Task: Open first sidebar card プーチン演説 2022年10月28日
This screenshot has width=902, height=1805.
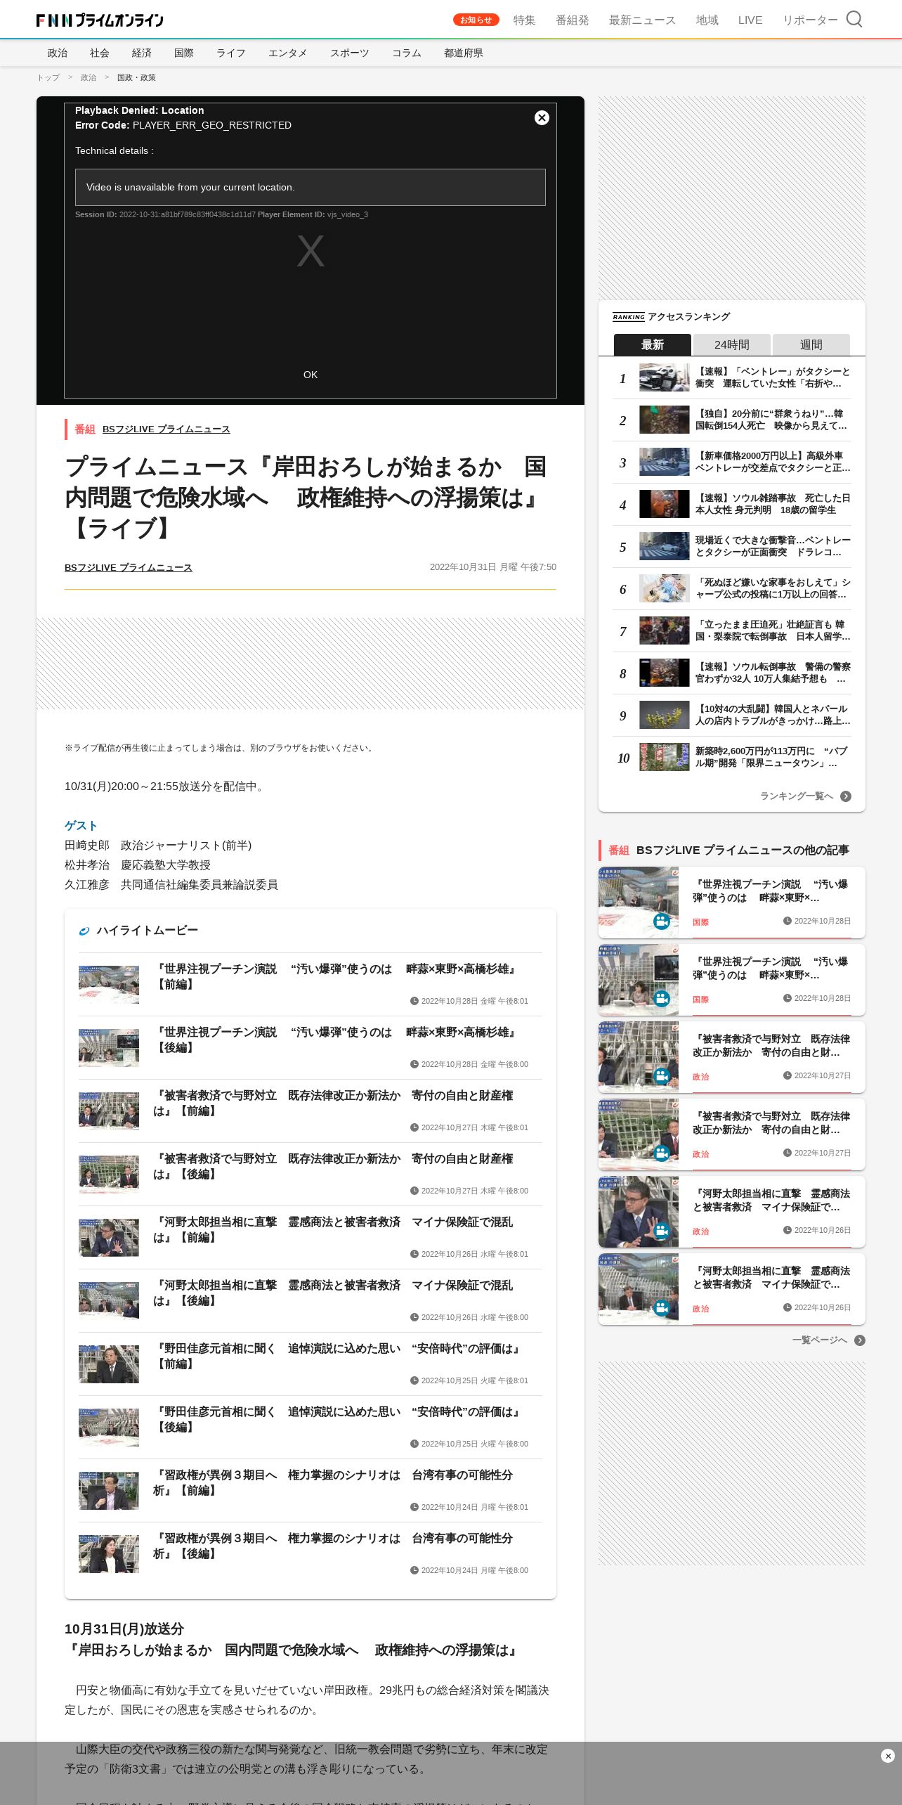Action: point(731,902)
